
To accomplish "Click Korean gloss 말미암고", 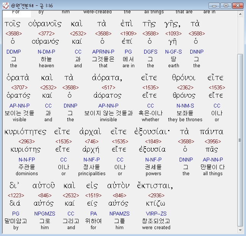I will tap(16, 221).
